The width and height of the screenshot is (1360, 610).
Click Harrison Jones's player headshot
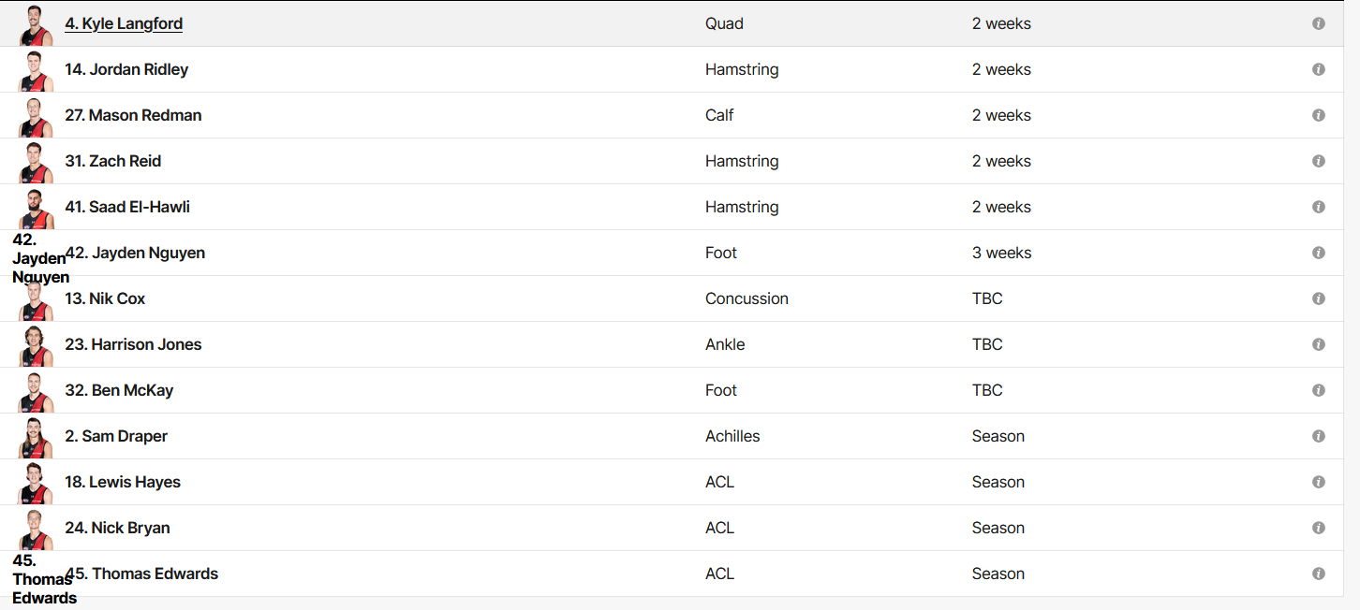coord(36,346)
